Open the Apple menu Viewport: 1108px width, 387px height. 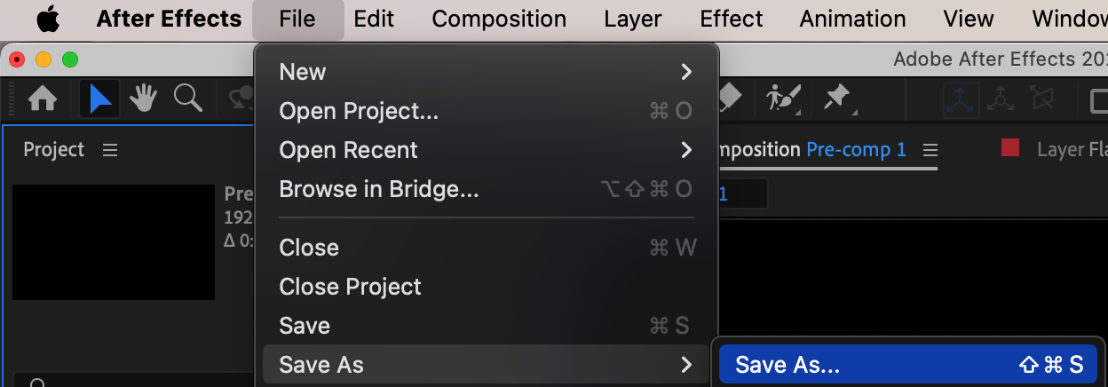tap(48, 19)
